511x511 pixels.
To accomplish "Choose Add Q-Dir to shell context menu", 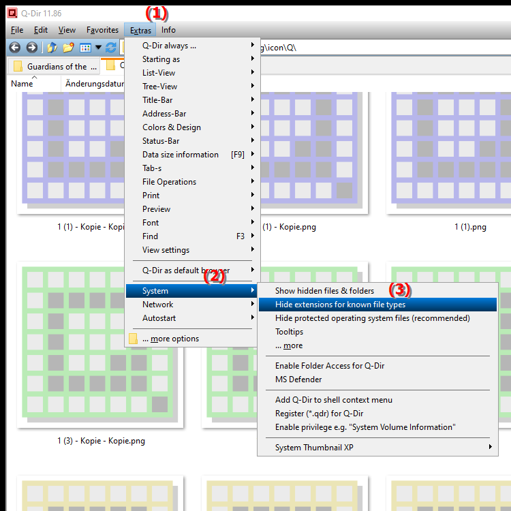I will click(377, 400).
